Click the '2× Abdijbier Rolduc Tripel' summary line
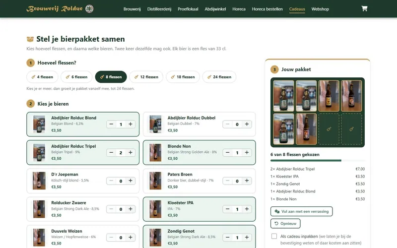The width and height of the screenshot is (397, 248). point(318,169)
